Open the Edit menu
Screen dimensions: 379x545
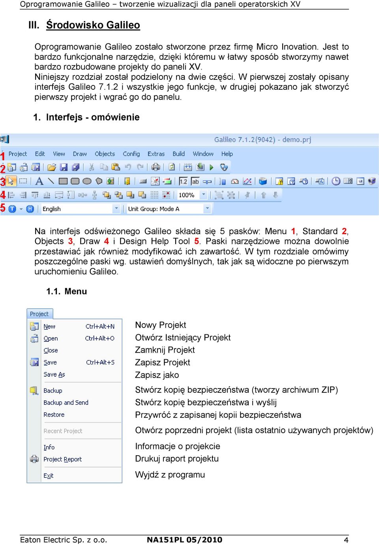coord(40,154)
